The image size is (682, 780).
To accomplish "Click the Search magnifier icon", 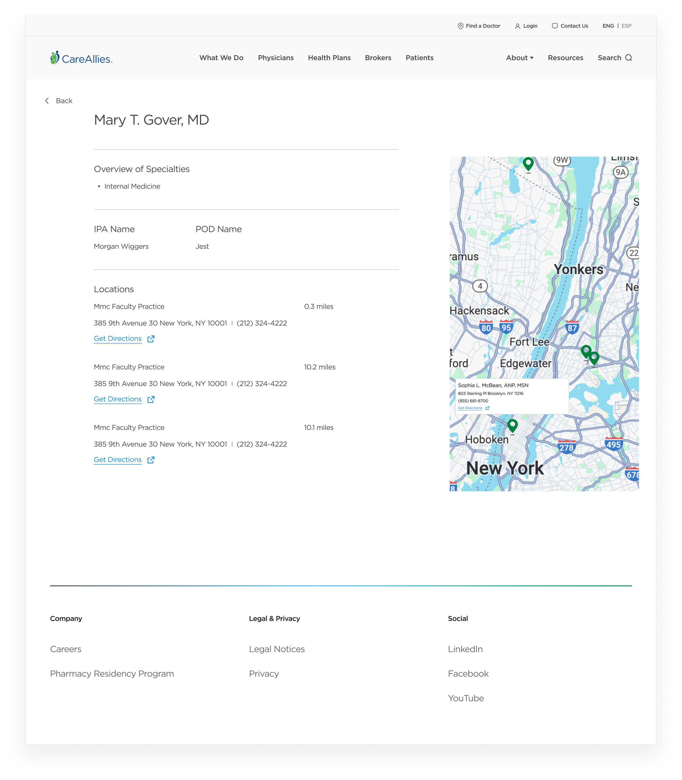I will pyautogui.click(x=628, y=58).
